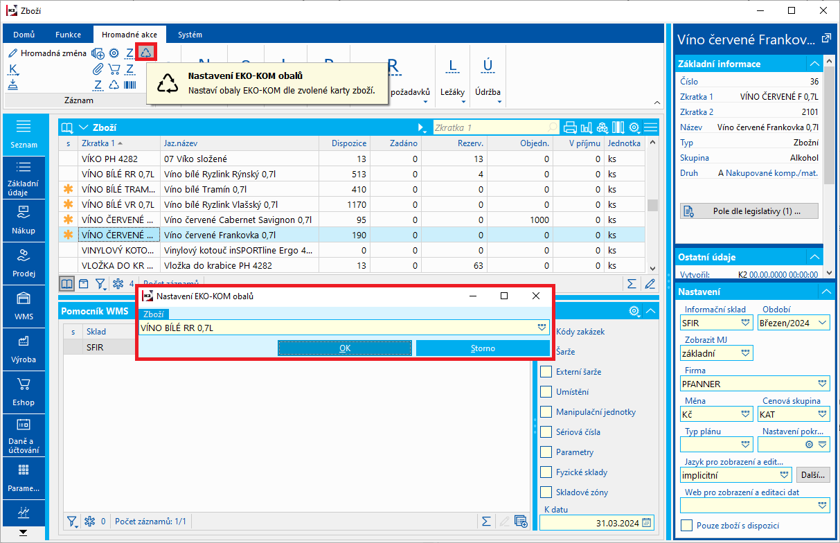Open the Cenová skupina KAT selector
This screenshot has width=840, height=543.
(x=823, y=414)
